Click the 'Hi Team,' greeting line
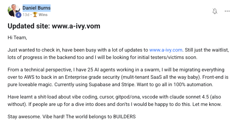Image resolution: width=239 pixels, height=126 pixels. click(17, 38)
